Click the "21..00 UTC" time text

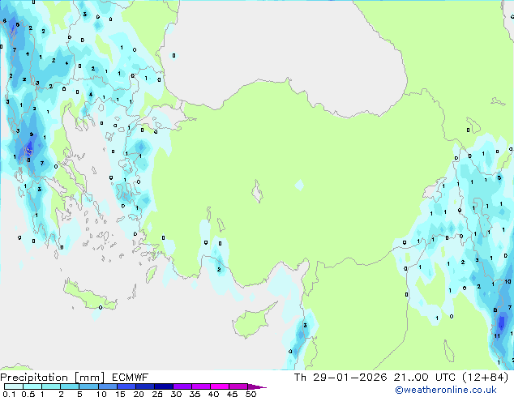coord(425,378)
